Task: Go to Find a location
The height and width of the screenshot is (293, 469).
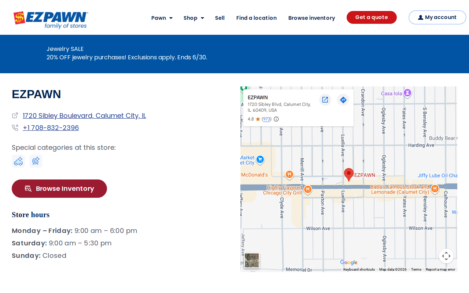Action: pos(256,18)
